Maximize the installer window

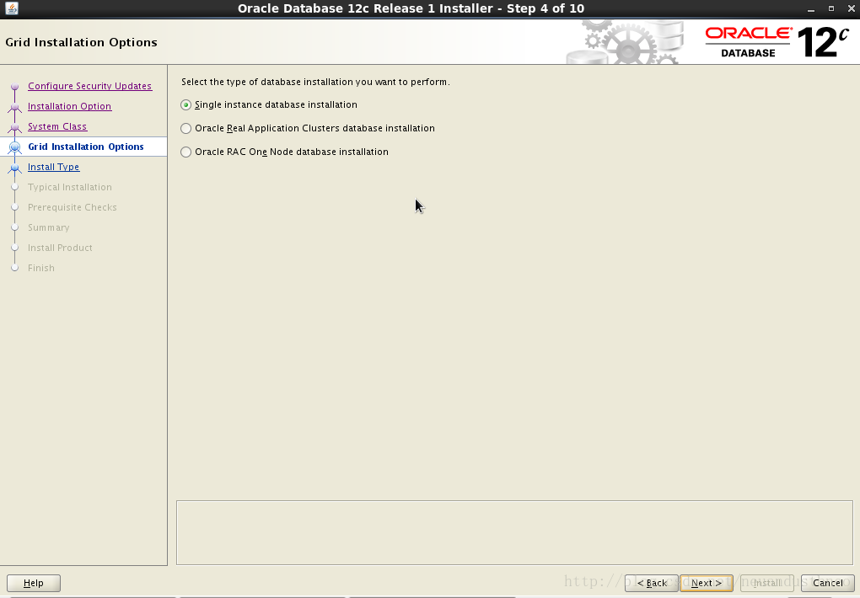click(831, 8)
